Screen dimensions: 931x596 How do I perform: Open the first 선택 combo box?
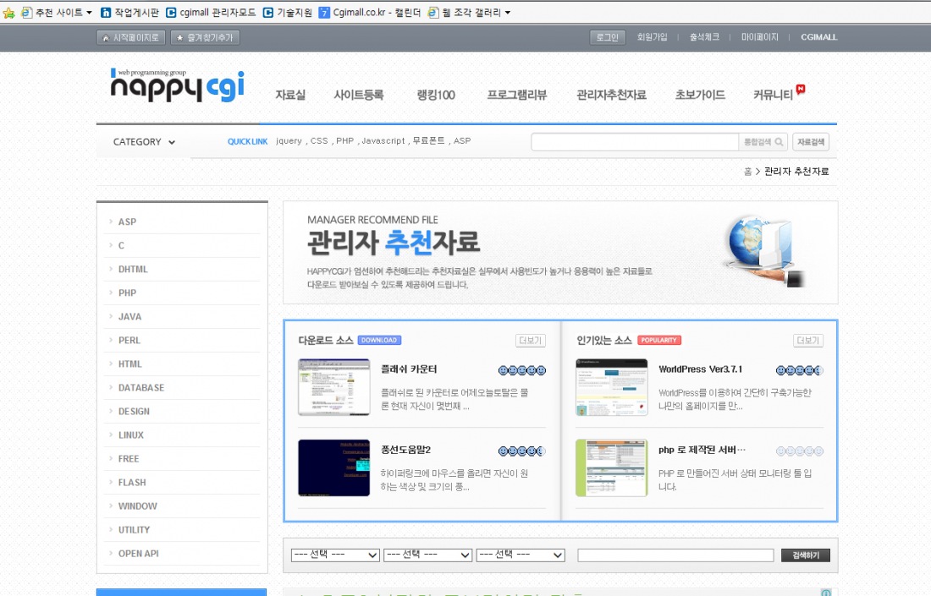(335, 555)
